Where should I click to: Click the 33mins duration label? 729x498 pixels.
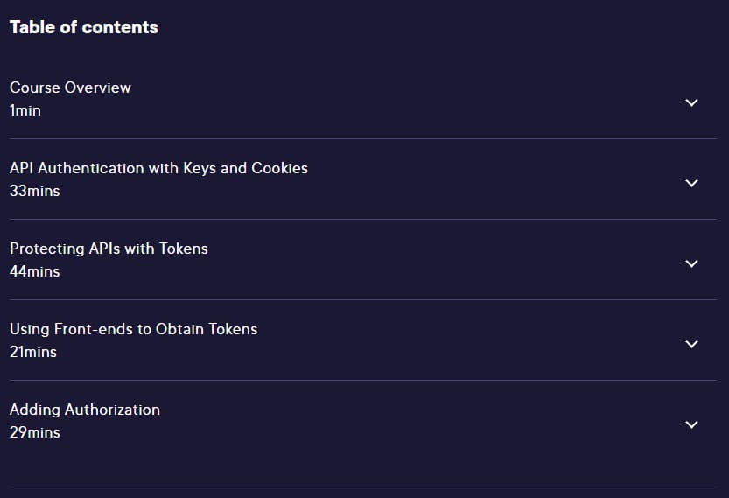click(35, 191)
